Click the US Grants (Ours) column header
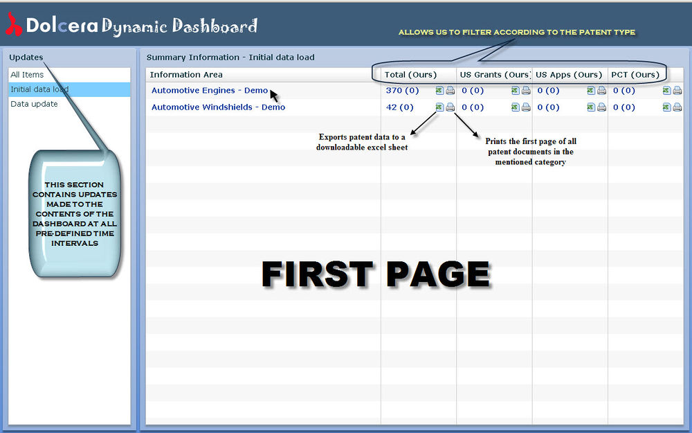 (x=494, y=75)
